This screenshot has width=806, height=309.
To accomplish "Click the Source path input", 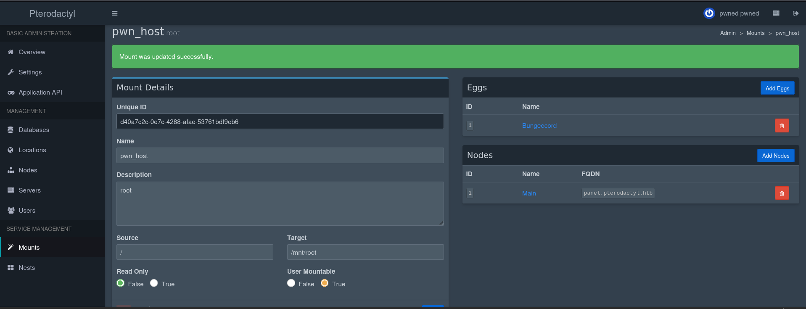I will [195, 252].
